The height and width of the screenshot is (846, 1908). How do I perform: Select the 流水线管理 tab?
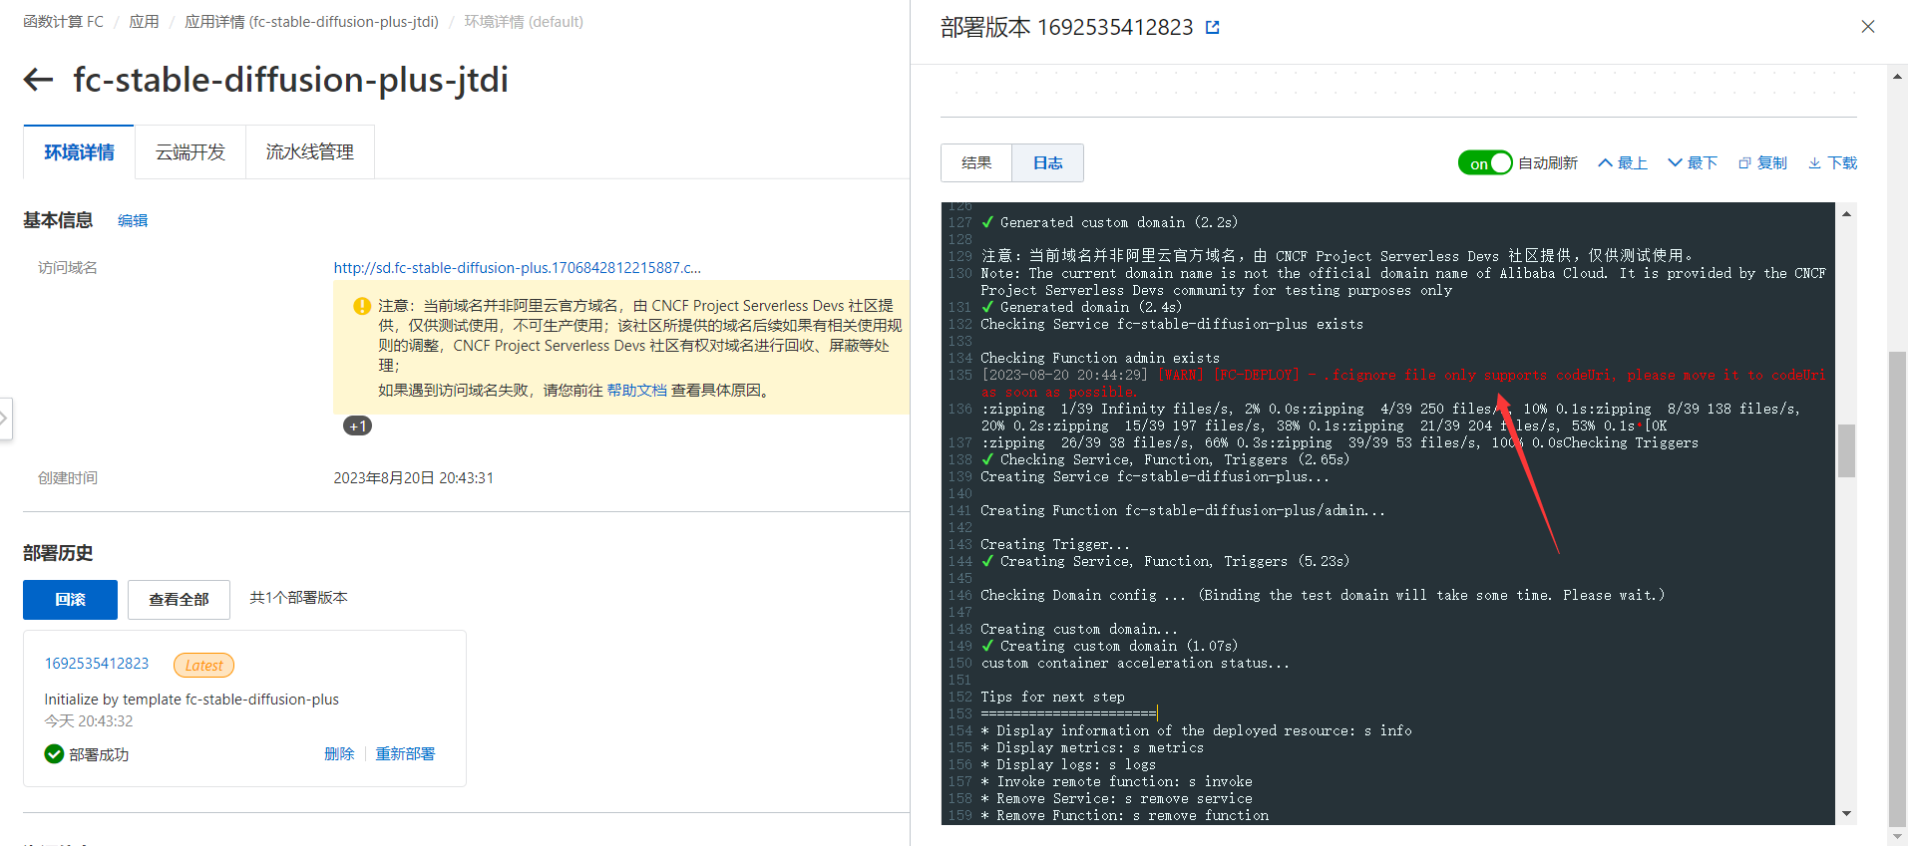click(310, 152)
